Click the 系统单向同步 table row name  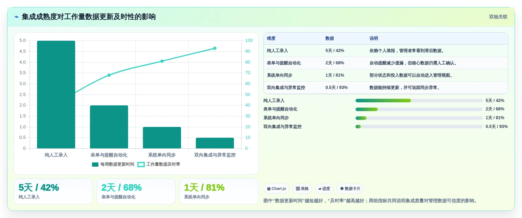pos(280,75)
